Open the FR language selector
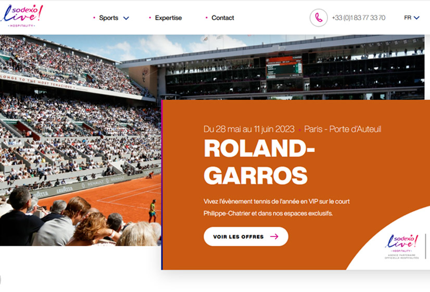 (412, 18)
